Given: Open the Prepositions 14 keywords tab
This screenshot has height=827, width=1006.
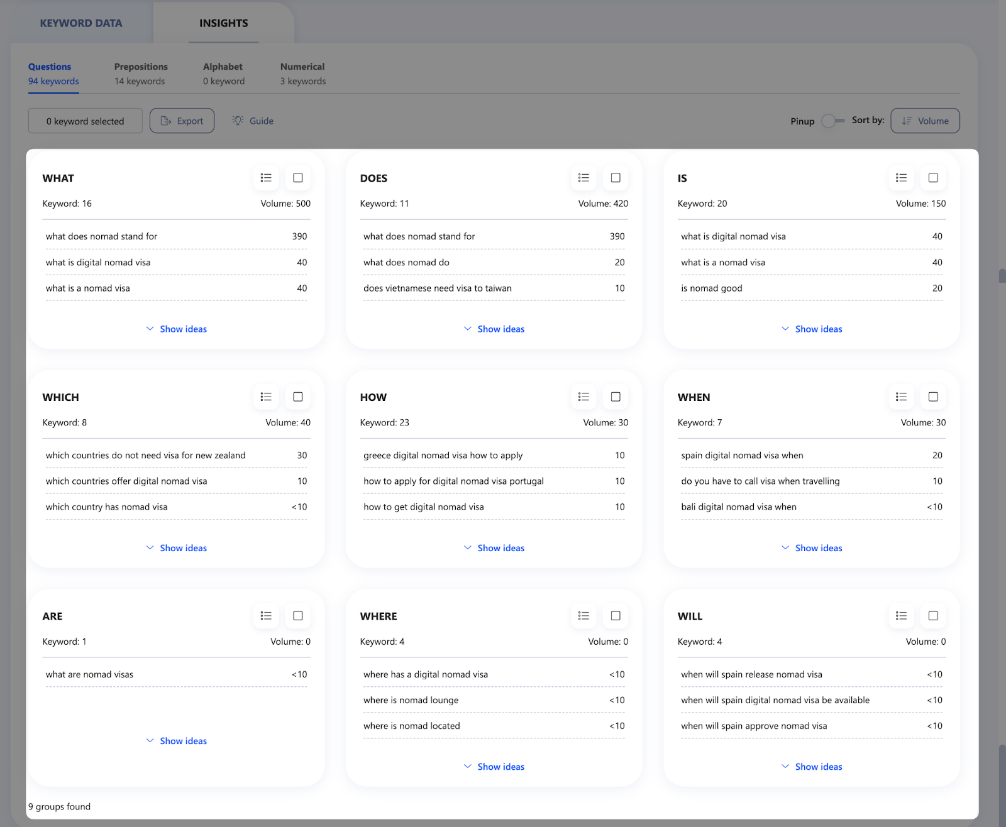Looking at the screenshot, I should 141,74.
